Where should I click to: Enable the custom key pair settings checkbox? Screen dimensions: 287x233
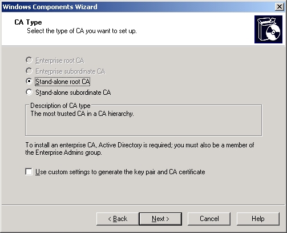click(29, 171)
